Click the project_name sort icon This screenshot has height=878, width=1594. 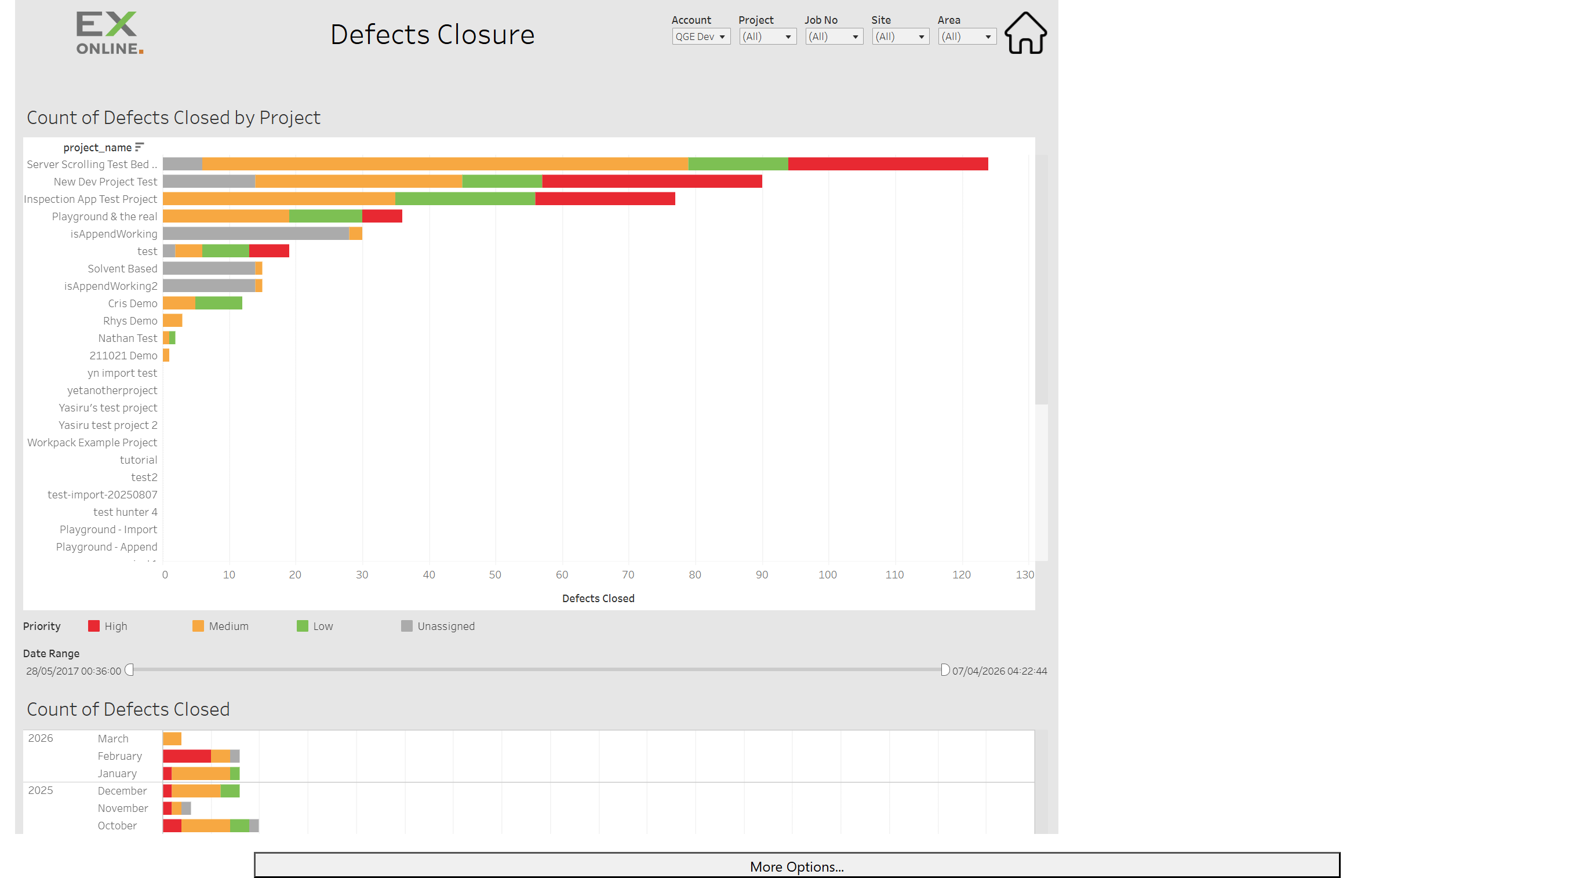tap(139, 147)
